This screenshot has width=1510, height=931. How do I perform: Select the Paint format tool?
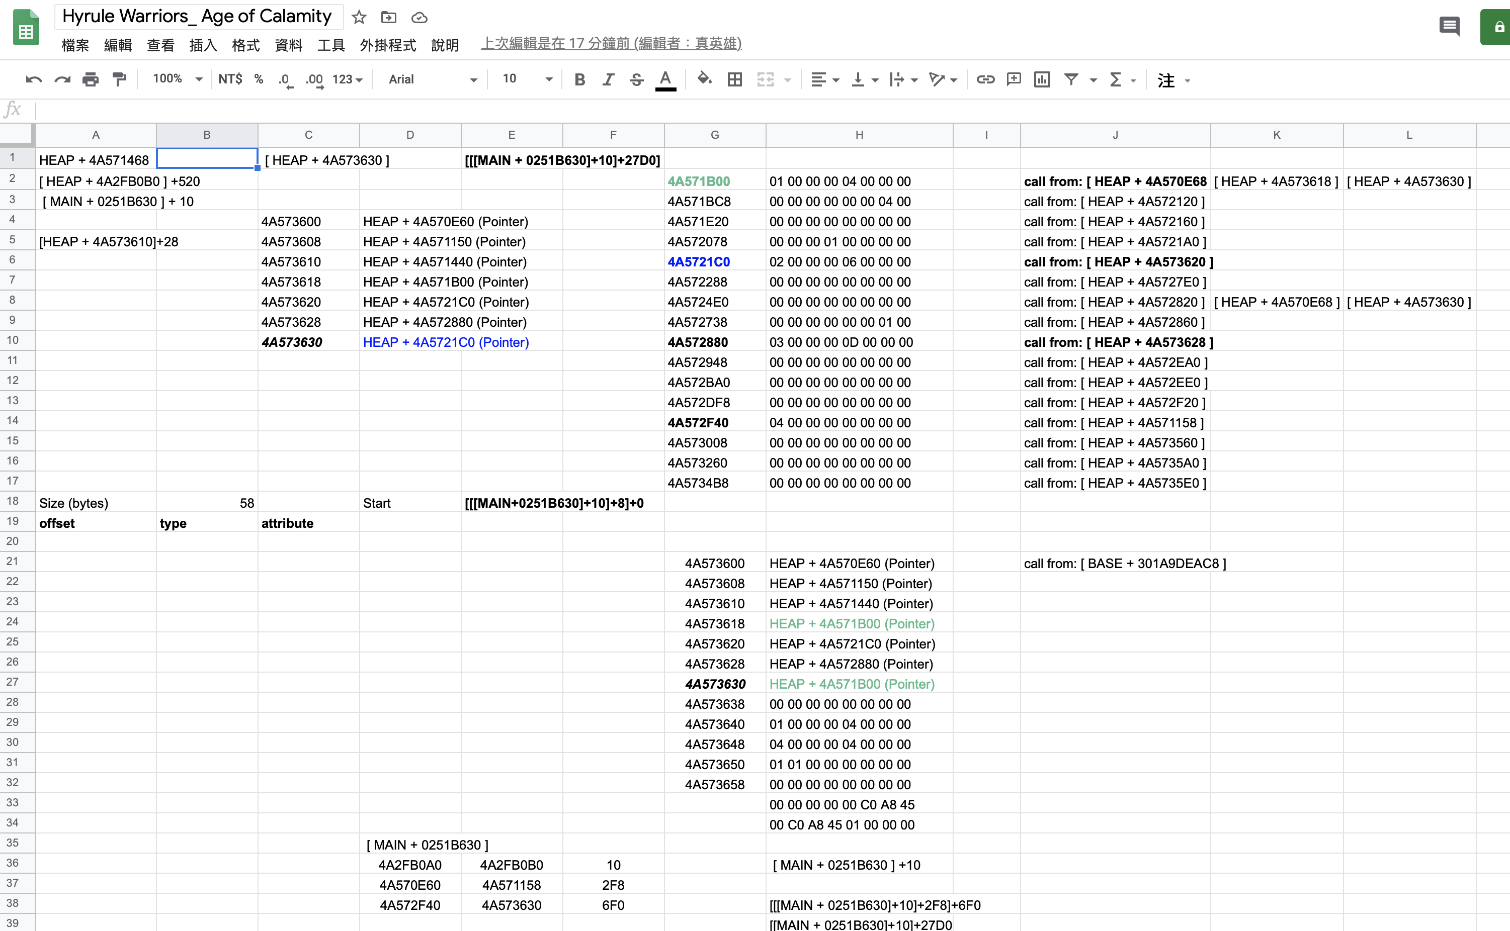pos(119,79)
